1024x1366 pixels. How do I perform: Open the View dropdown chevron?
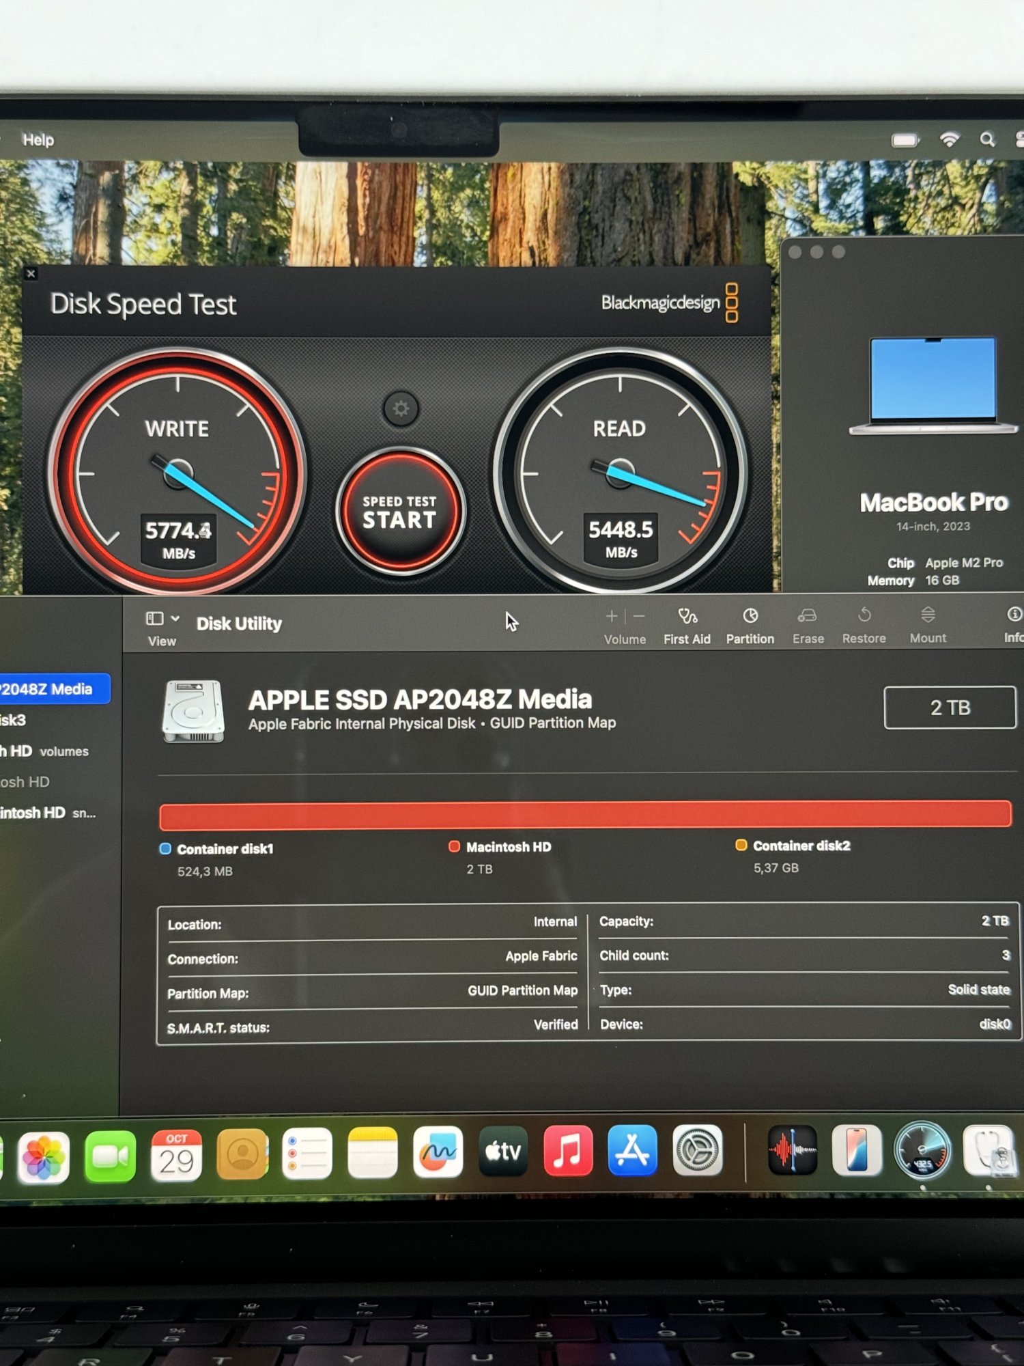click(x=175, y=618)
